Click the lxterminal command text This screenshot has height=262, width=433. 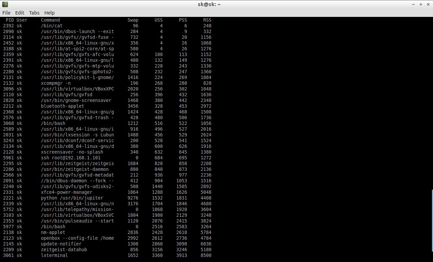54,255
